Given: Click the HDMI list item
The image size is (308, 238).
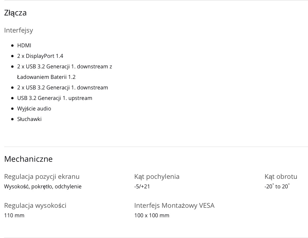Looking at the screenshot, I should tap(24, 45).
